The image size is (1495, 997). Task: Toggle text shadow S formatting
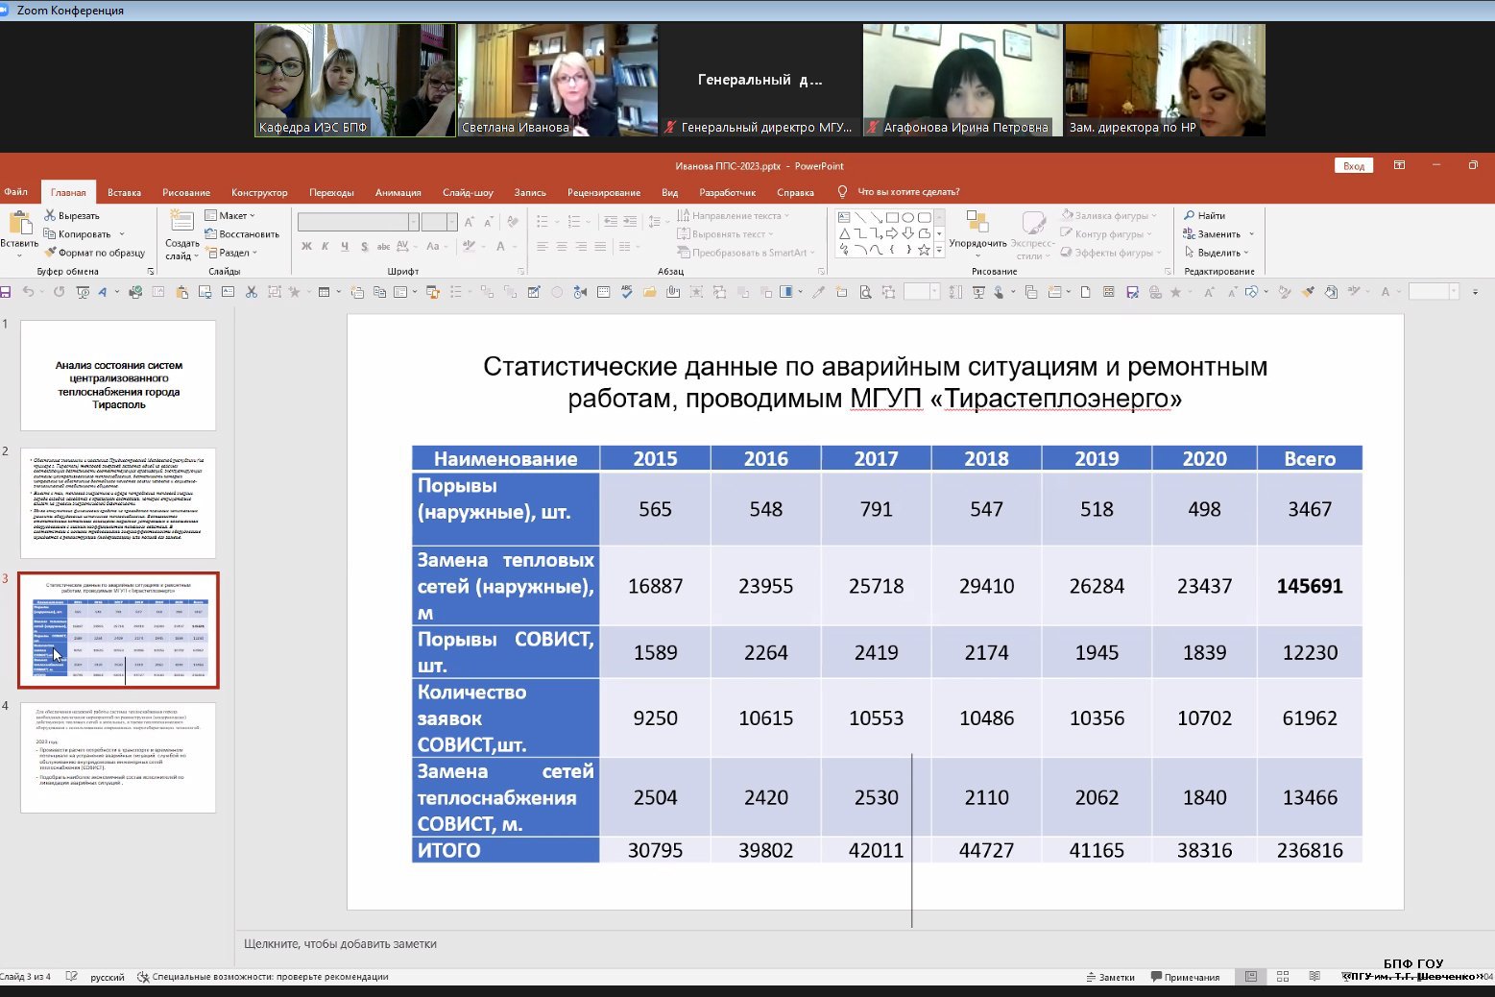pyautogui.click(x=364, y=247)
